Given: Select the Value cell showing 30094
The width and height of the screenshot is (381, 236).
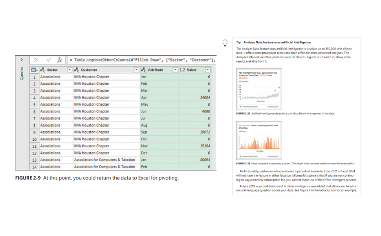Looking at the screenshot, I should click(x=196, y=160).
